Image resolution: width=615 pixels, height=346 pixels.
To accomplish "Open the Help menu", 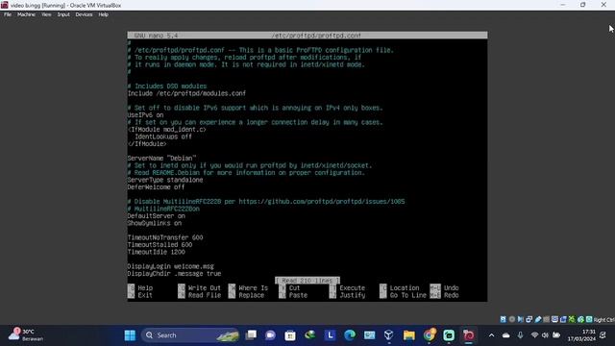I will (103, 14).
